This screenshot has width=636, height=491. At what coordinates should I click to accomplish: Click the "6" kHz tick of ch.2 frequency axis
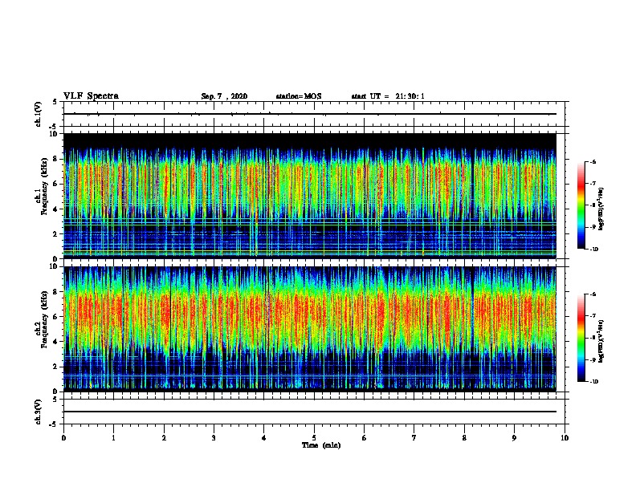55,317
